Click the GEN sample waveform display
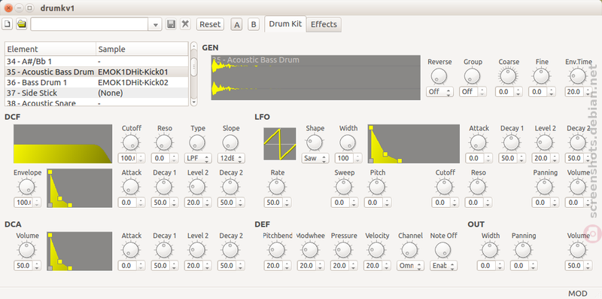 click(x=315, y=78)
